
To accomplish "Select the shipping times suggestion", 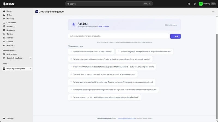I will click(x=111, y=82).
